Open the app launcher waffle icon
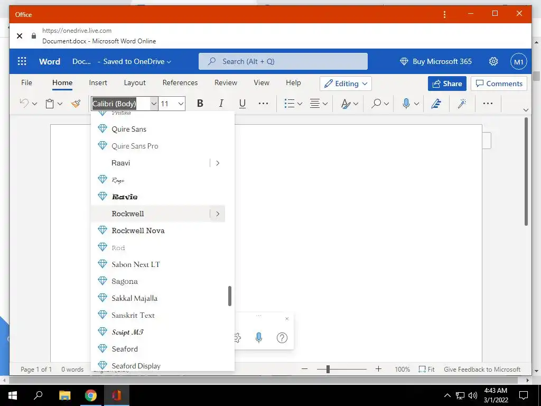Screen dimensions: 541x406 (x=22, y=61)
